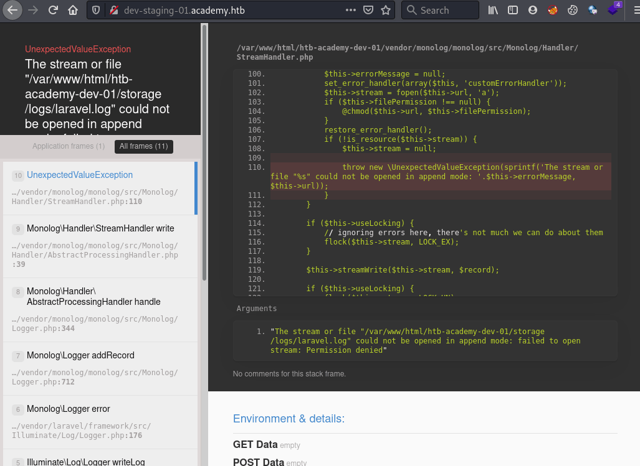640x466 pixels.
Task: Reload the current page
Action: pyautogui.click(x=54, y=10)
